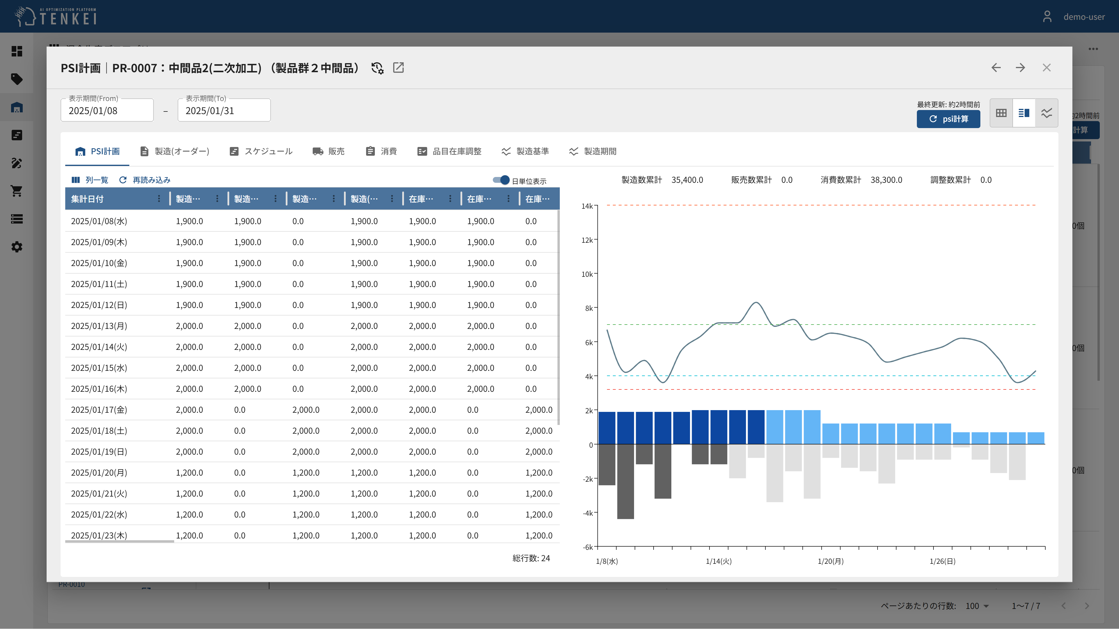The width and height of the screenshot is (1119, 629).
Task: Open dashboard icon in left sidebar
Action: (x=17, y=51)
